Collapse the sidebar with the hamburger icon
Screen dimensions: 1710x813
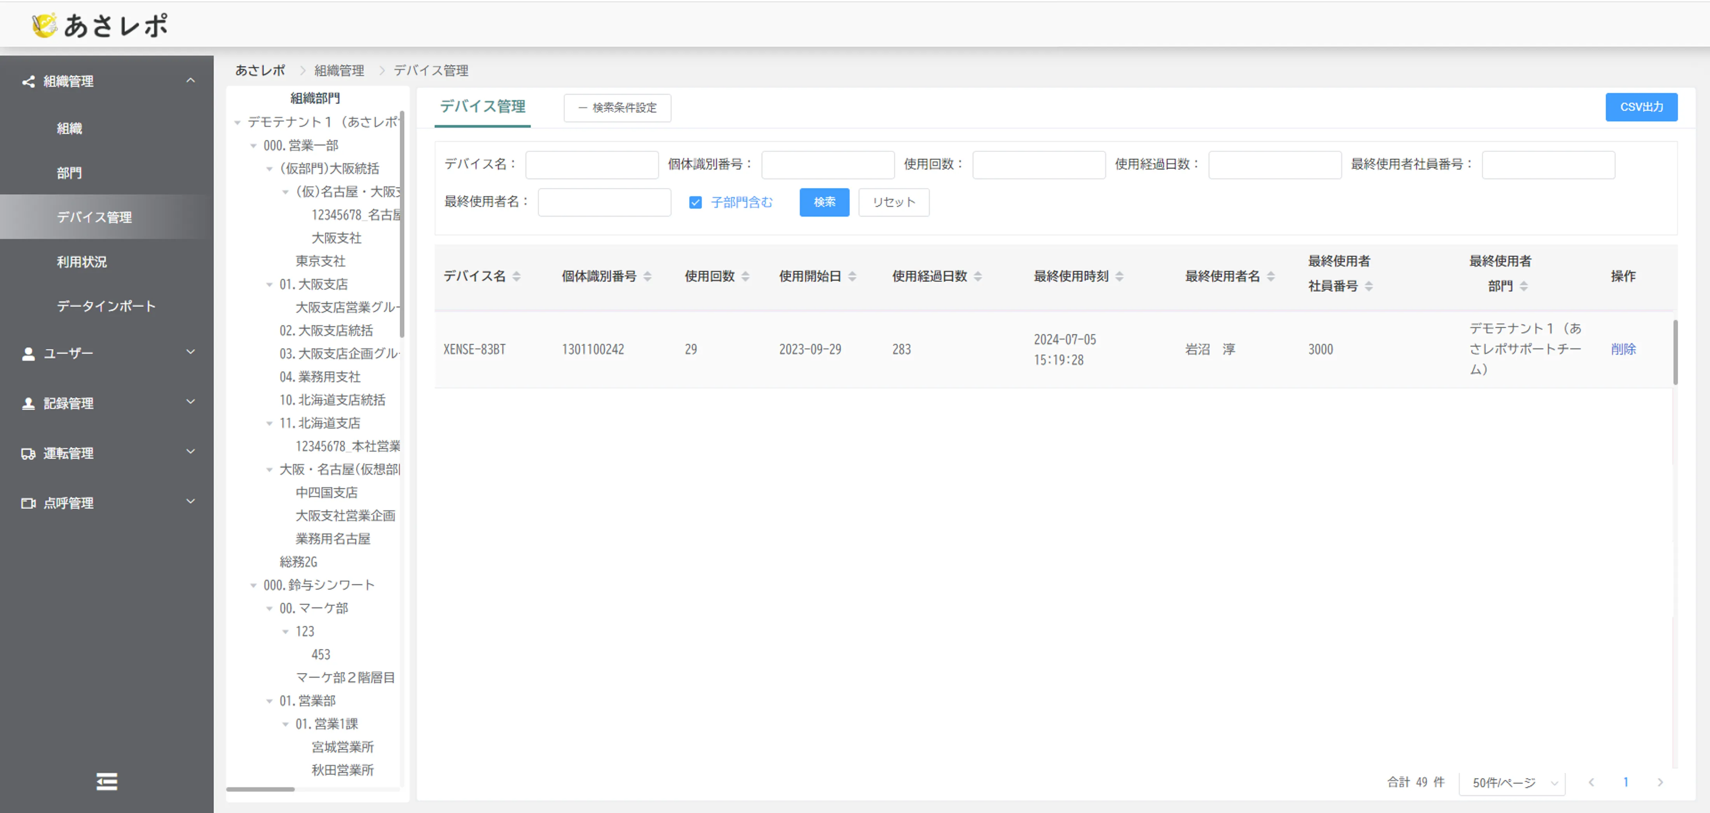(x=107, y=781)
